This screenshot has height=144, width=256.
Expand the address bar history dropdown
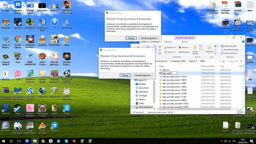pyautogui.click(x=220, y=61)
